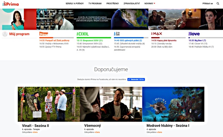Screen dimensions: 223x137
Task: Open 16:50 Zapomenutá evropská zemětřesení listing
Action: (x=127, y=48)
